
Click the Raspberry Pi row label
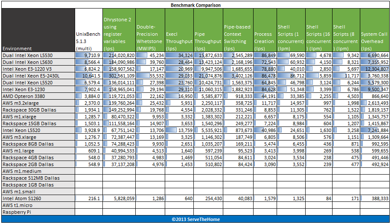pyautogui.click(x=16, y=212)
